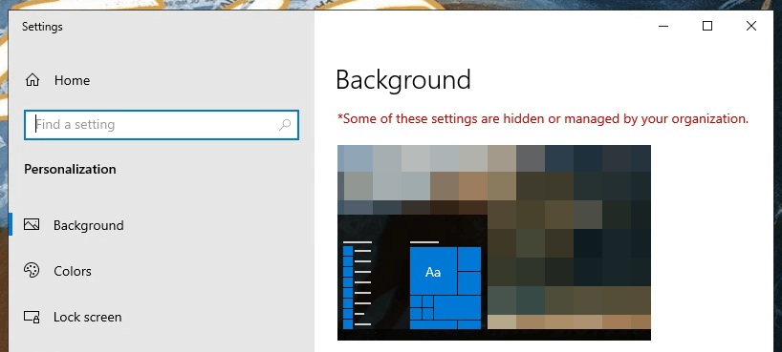The height and width of the screenshot is (352, 782).
Task: Click the Settings window title text
Action: pyautogui.click(x=42, y=27)
